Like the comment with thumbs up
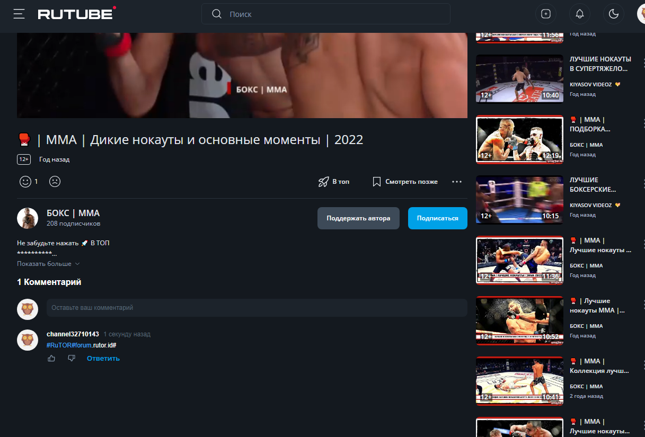Viewport: 645px width, 437px height. point(51,359)
